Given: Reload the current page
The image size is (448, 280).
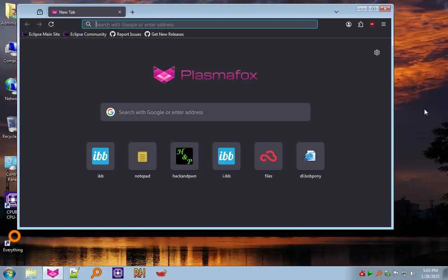Looking at the screenshot, I should pyautogui.click(x=51, y=24).
